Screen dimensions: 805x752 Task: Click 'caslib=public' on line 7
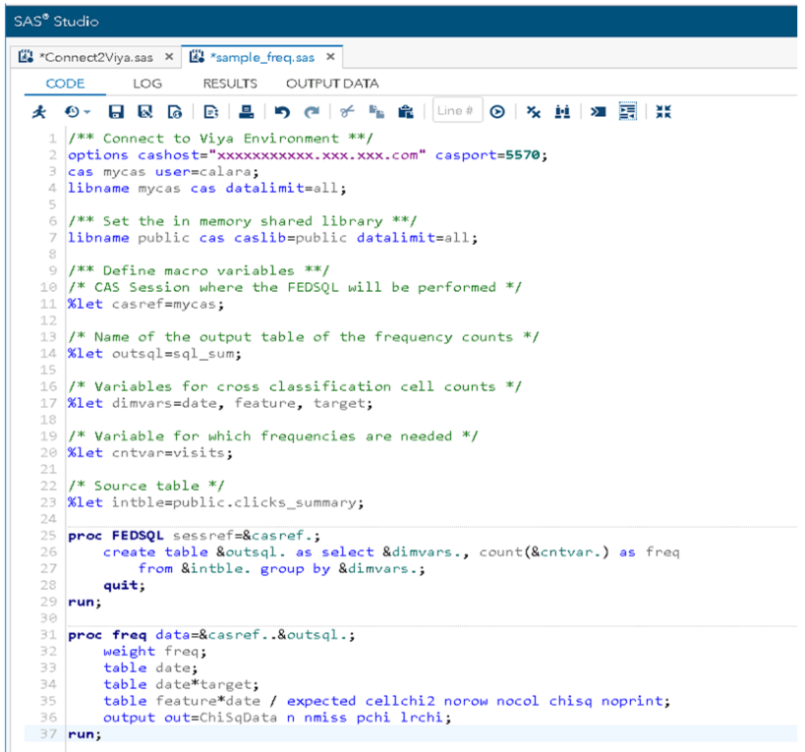pyautogui.click(x=291, y=238)
